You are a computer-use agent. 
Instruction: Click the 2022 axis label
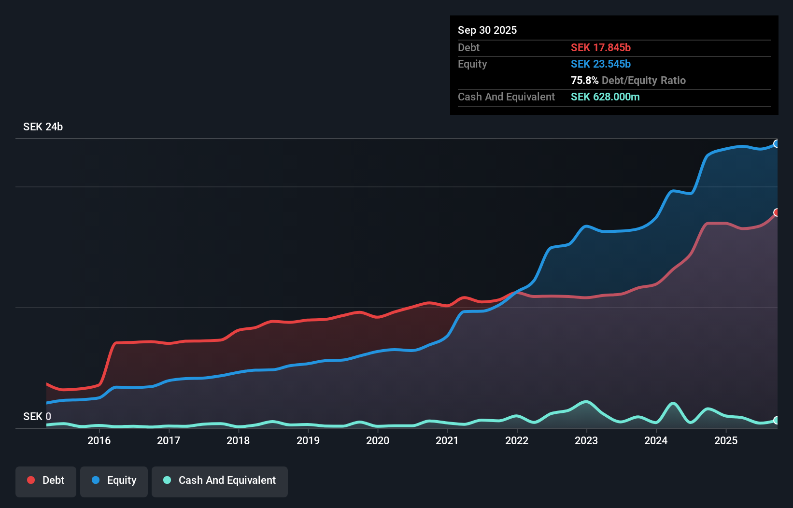[517, 440]
